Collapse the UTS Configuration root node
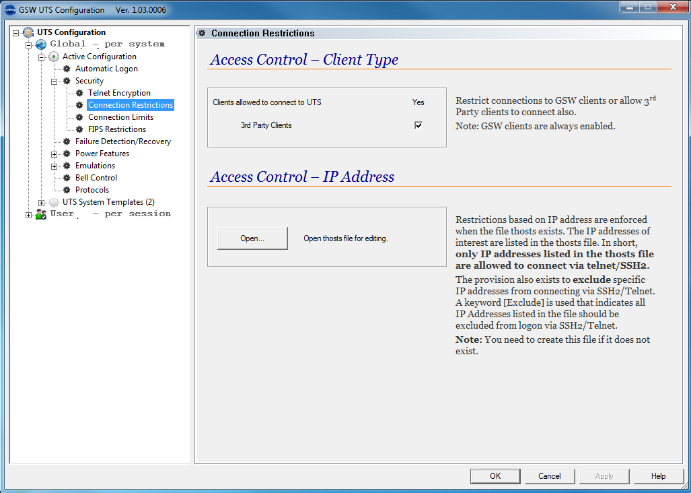 (x=16, y=32)
